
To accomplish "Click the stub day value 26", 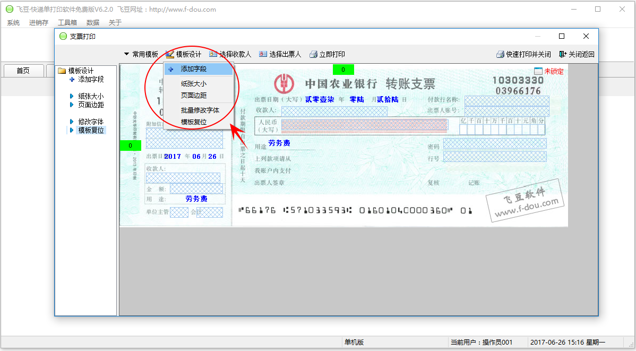I will click(212, 157).
